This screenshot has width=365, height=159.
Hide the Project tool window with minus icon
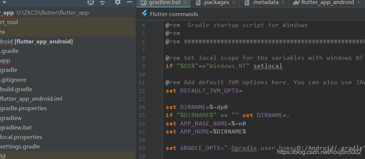[x=129, y=2]
